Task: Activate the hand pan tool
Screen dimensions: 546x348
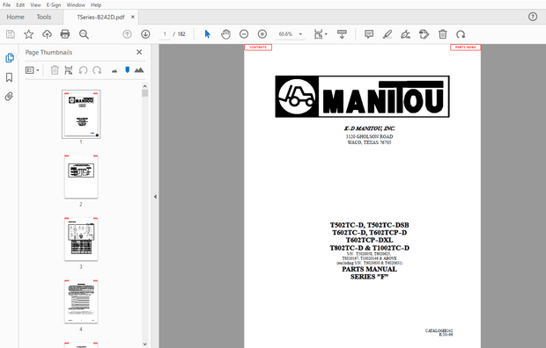Action: (225, 34)
